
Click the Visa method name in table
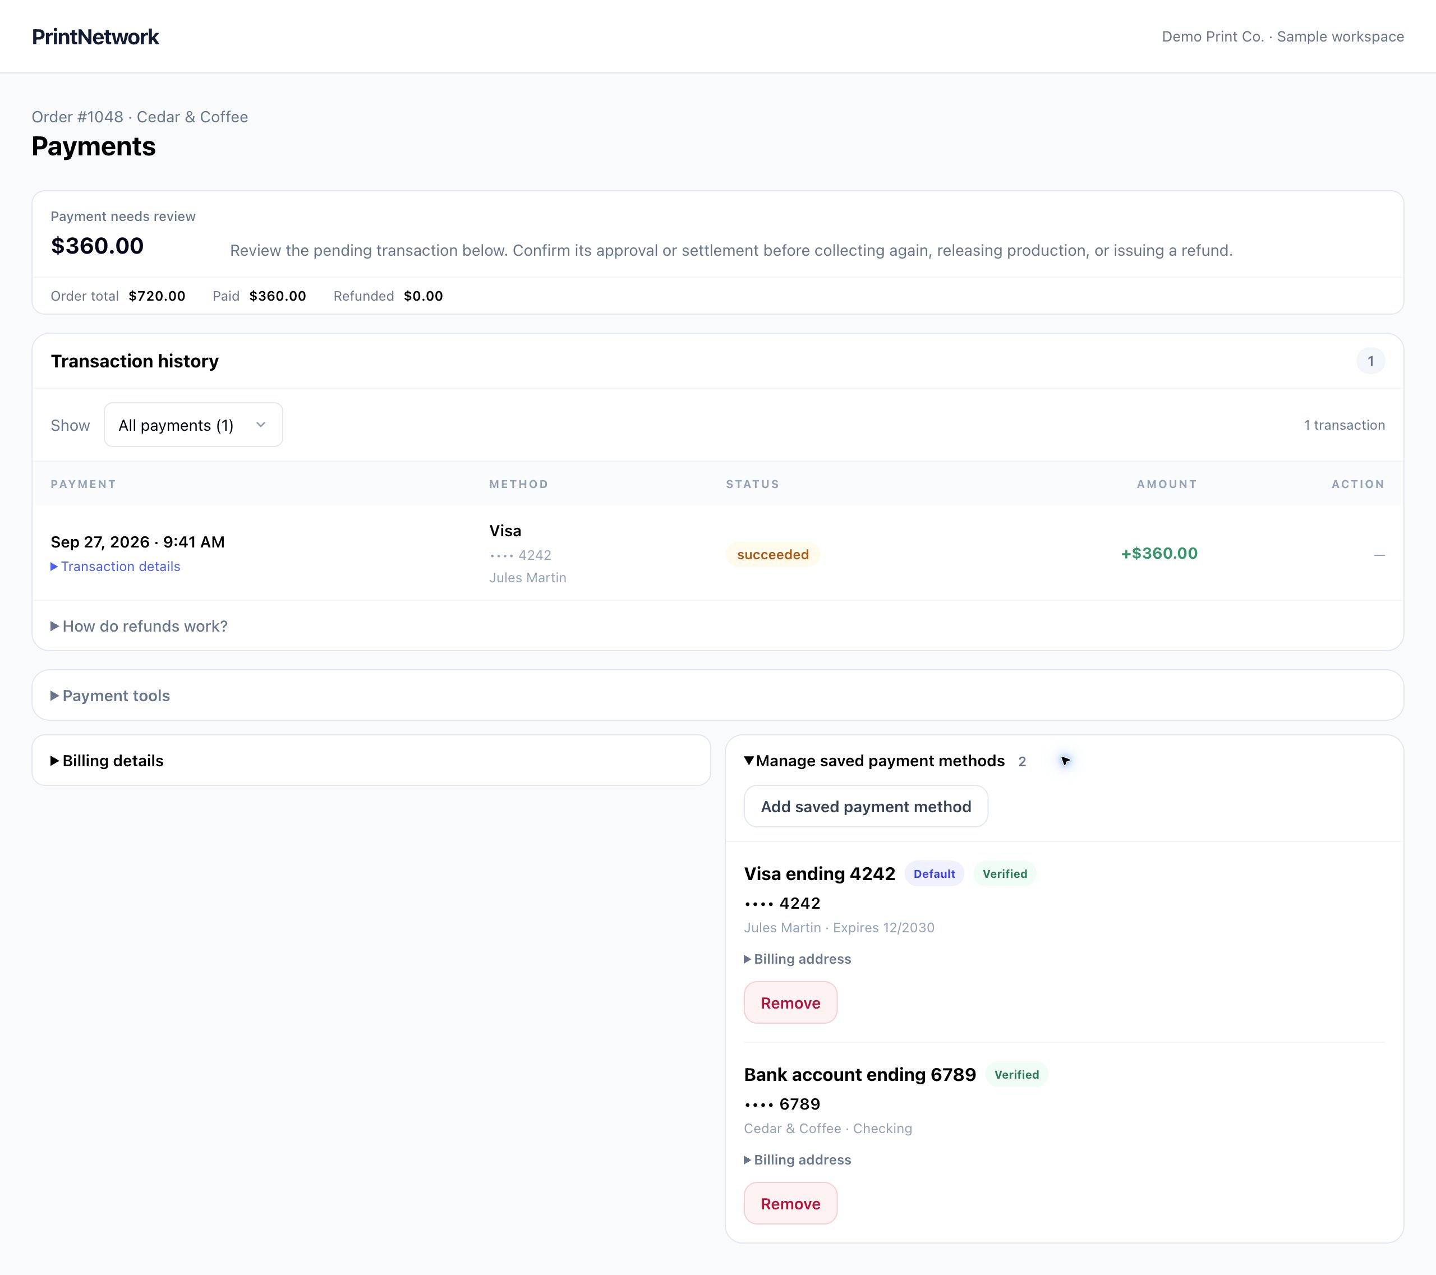pos(505,531)
